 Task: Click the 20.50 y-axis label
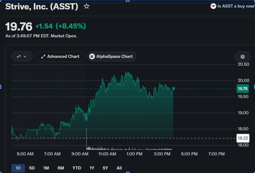pyautogui.click(x=243, y=64)
